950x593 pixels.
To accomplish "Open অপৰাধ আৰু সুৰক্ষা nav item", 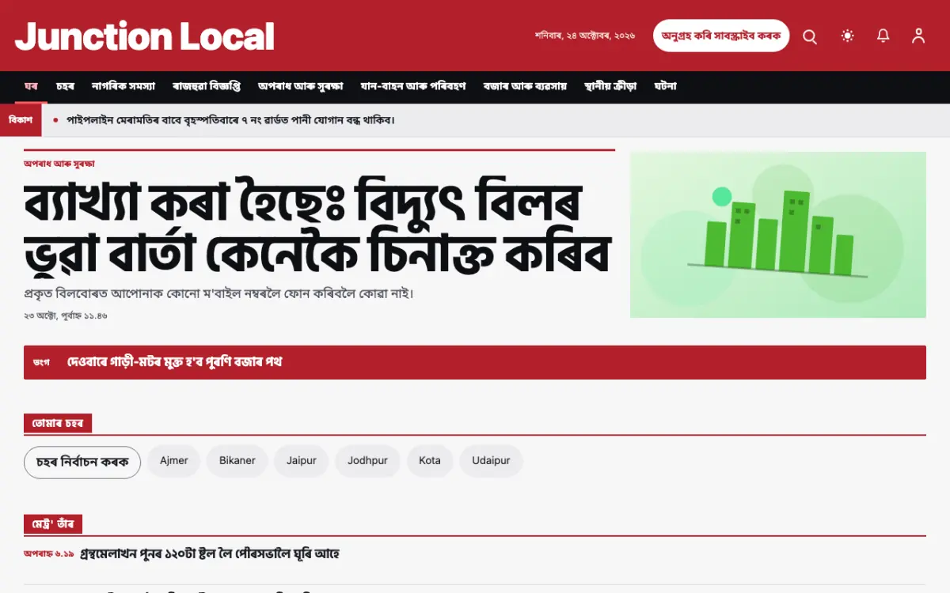I will 300,86.
